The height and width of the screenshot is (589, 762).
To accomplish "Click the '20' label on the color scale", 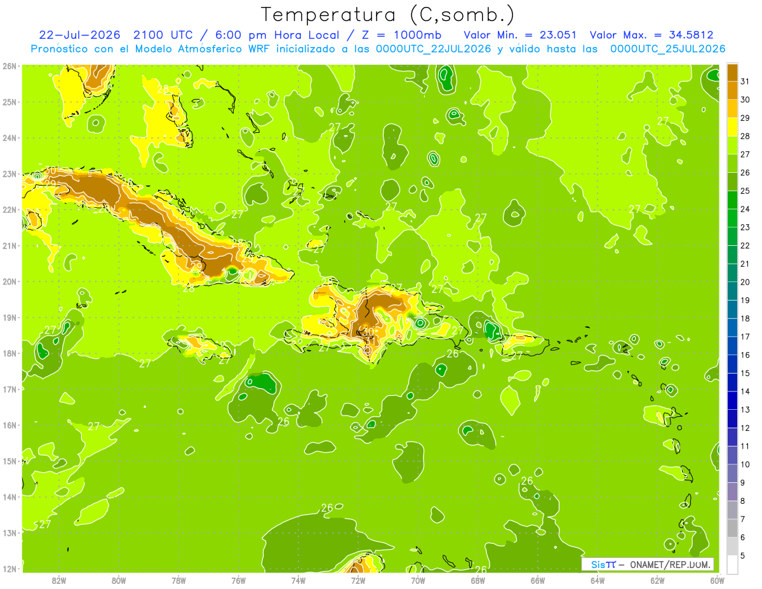I will click(x=745, y=282).
